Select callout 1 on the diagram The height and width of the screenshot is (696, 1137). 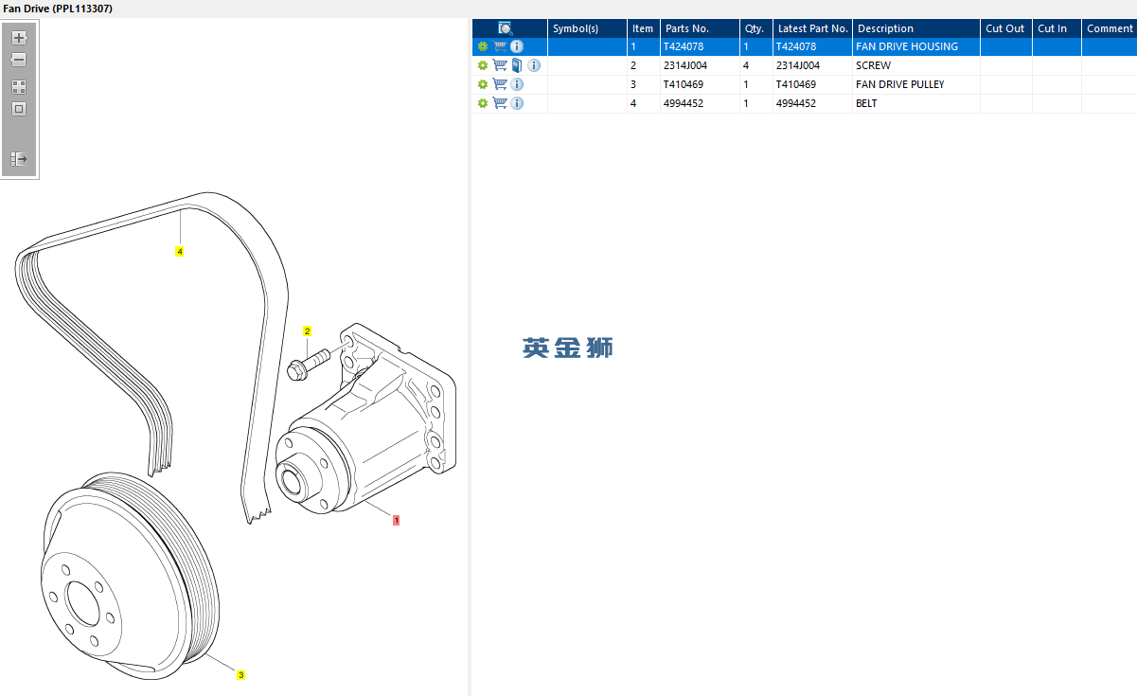[396, 520]
